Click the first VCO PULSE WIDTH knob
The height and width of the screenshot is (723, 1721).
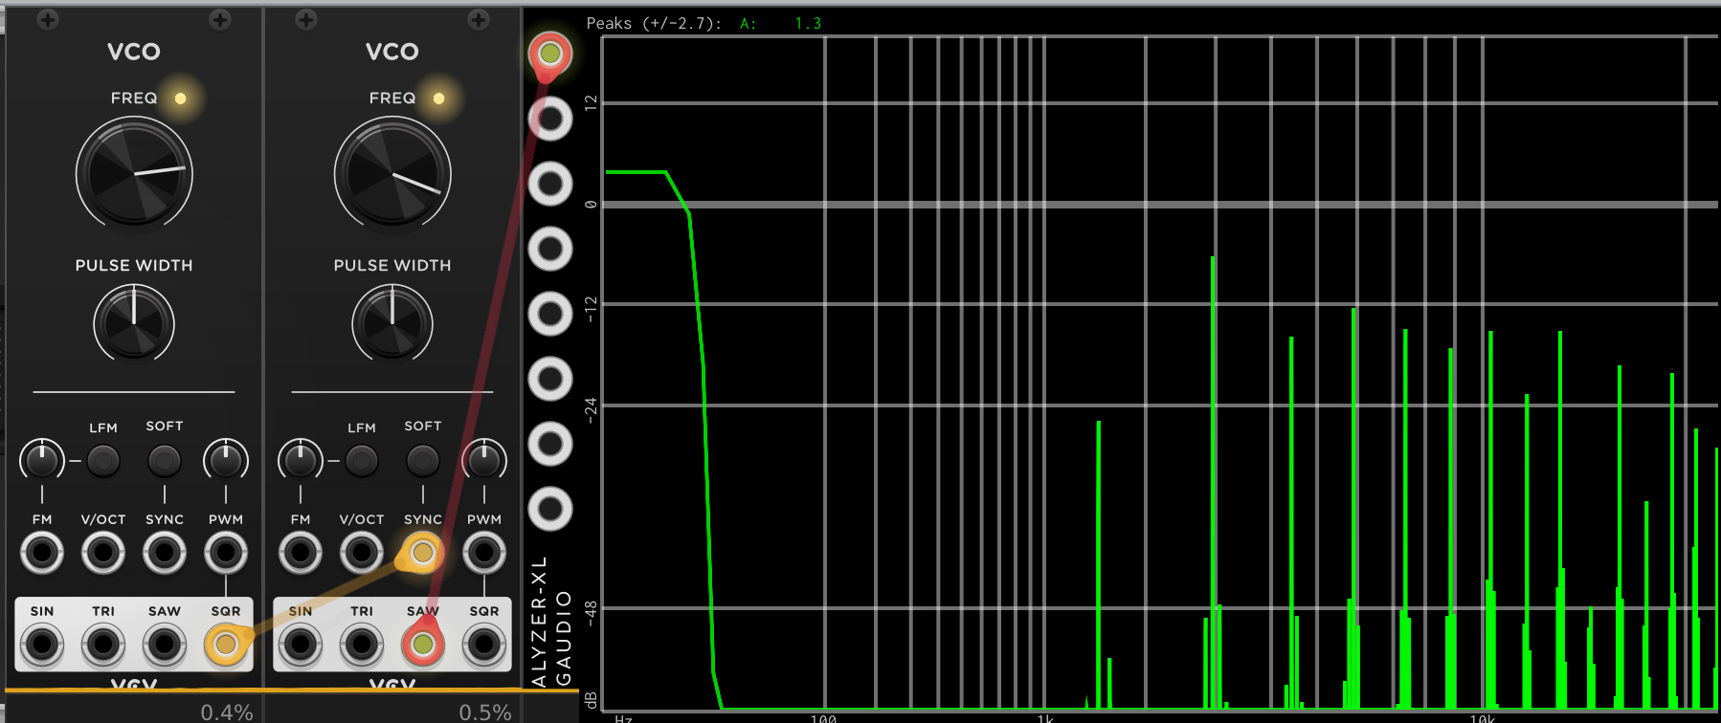coord(134,323)
